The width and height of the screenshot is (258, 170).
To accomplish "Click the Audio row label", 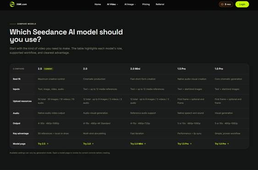I will pyautogui.click(x=16, y=113).
